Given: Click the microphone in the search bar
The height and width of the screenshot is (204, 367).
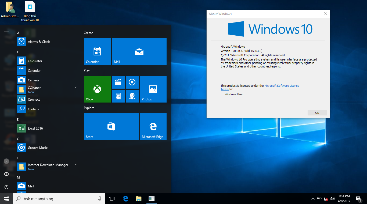Looking at the screenshot, I should (x=100, y=199).
